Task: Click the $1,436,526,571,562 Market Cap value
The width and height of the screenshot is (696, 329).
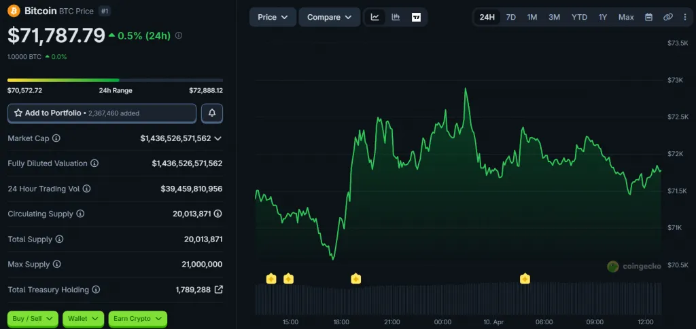Action: 176,138
